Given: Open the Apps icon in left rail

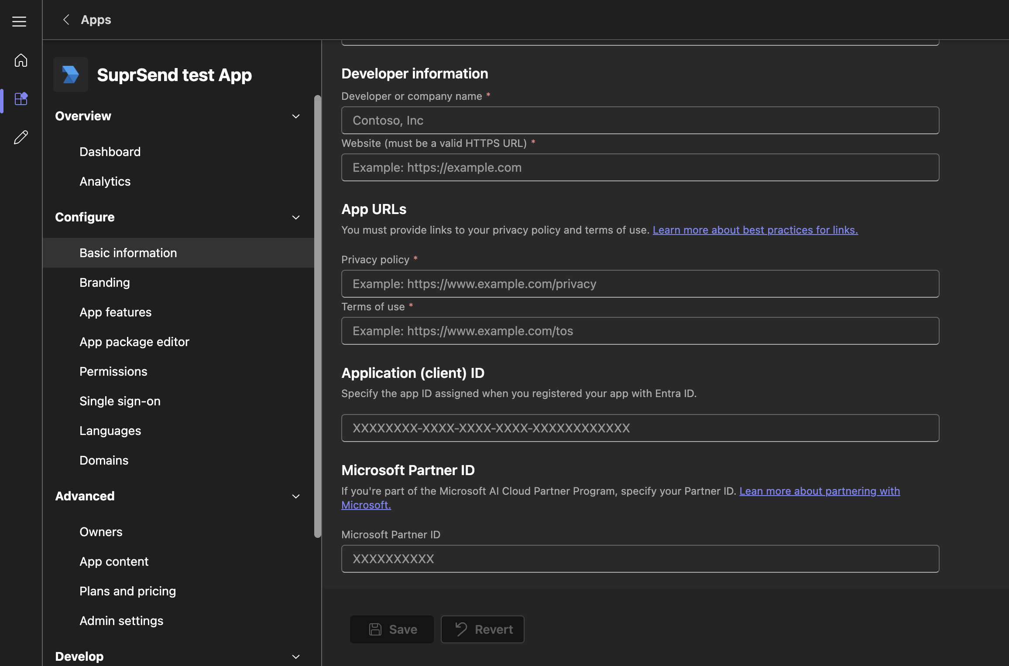Looking at the screenshot, I should [x=21, y=99].
